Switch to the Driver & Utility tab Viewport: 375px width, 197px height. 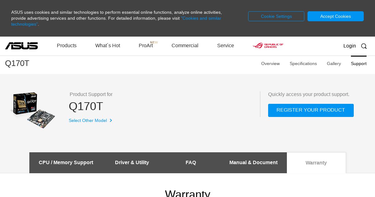[x=132, y=163]
